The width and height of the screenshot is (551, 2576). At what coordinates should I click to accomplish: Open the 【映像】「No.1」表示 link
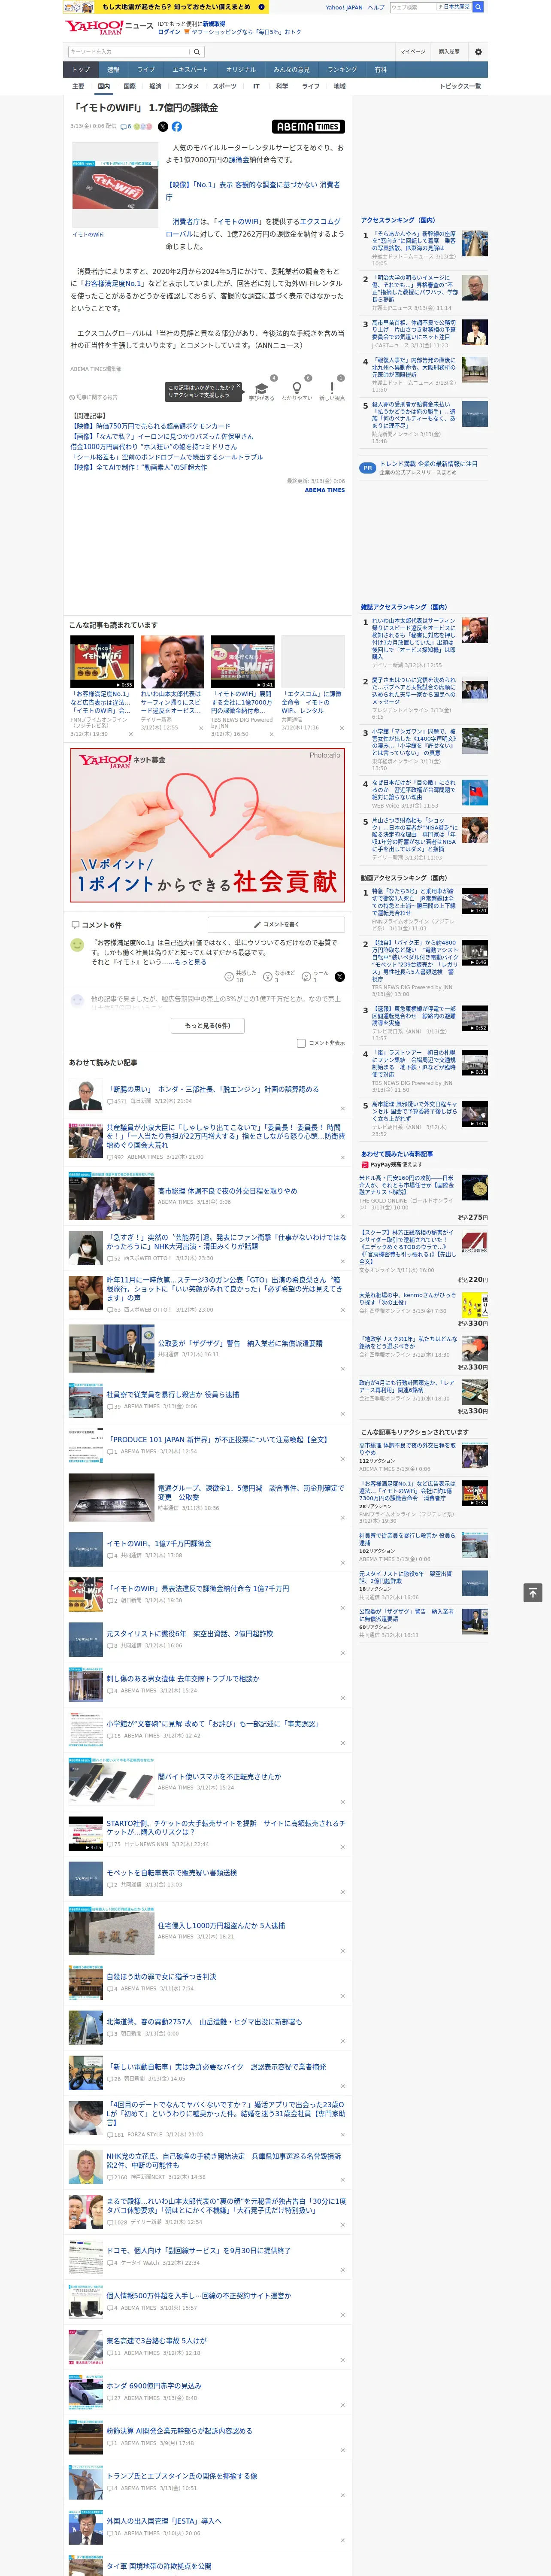click(x=253, y=190)
